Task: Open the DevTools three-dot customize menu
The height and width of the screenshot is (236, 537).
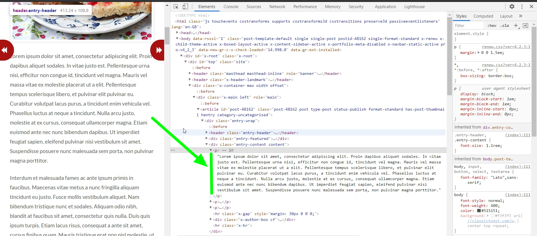Action: [522, 6]
